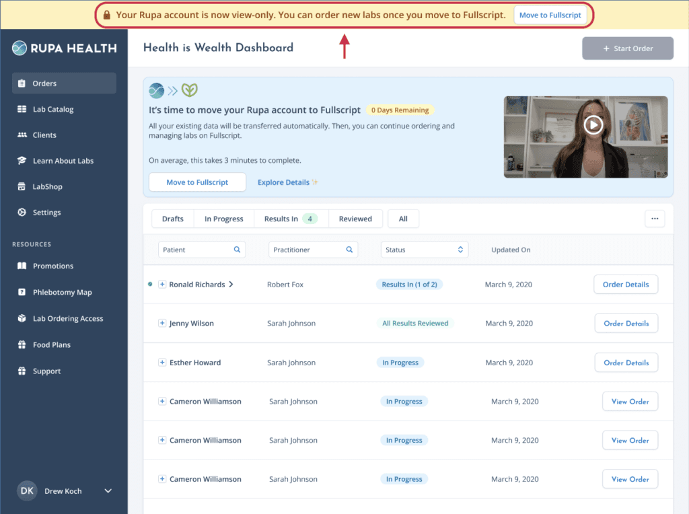Open the Lab Ordering Access icon

[22, 318]
